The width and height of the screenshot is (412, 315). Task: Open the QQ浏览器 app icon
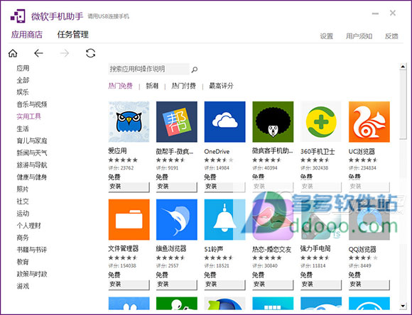tap(369, 219)
